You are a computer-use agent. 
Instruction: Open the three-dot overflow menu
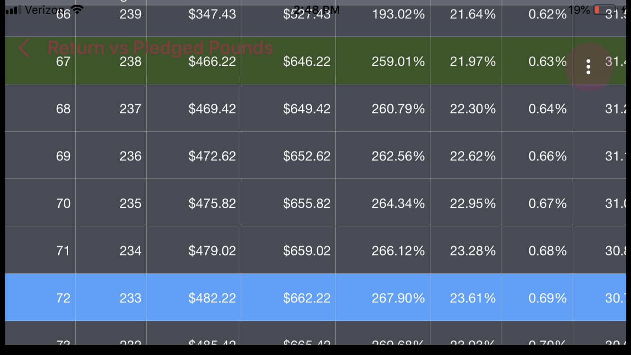coord(588,67)
